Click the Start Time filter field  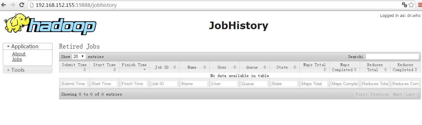[104, 84]
